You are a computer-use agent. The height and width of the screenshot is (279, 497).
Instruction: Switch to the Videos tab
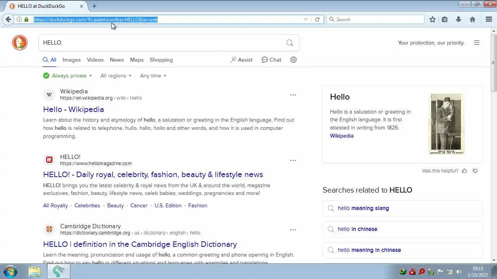pyautogui.click(x=95, y=60)
